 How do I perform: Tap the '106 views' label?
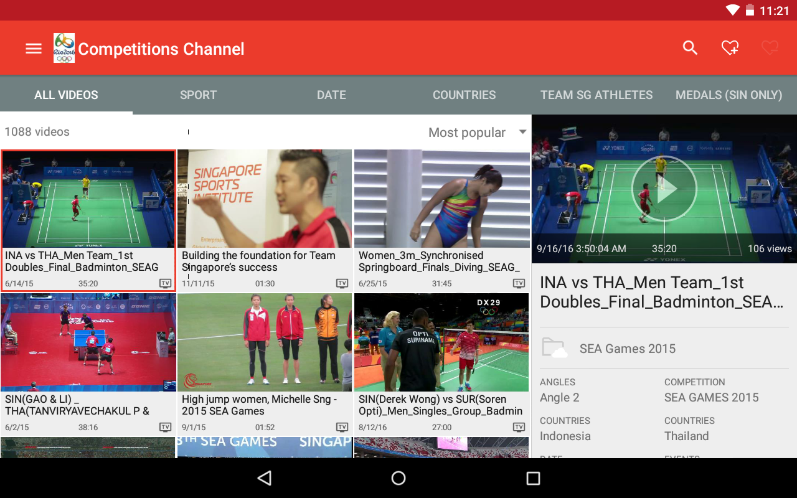point(770,248)
